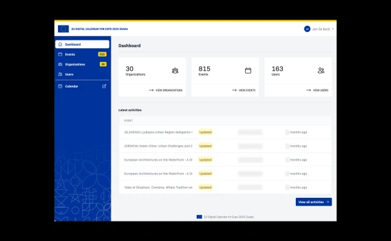Go to Events in the sidebar
This screenshot has width=391, height=241.
(x=82, y=54)
